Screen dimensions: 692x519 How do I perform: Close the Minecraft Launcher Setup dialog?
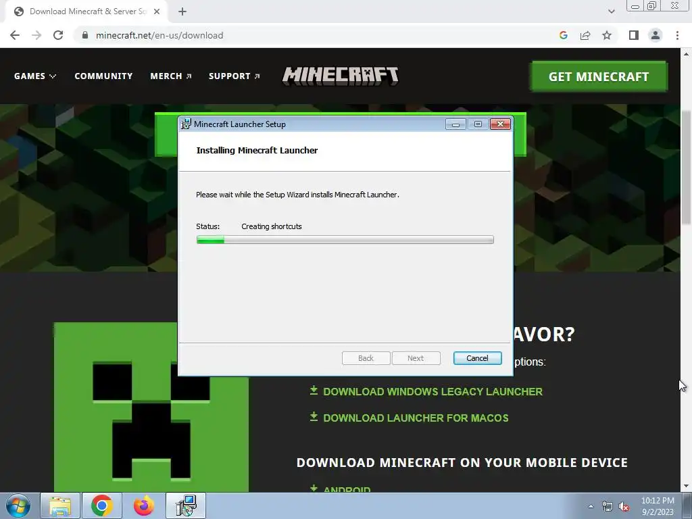(501, 124)
